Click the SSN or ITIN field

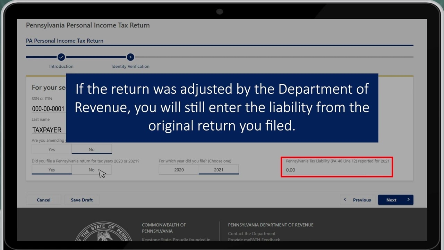tap(49, 109)
